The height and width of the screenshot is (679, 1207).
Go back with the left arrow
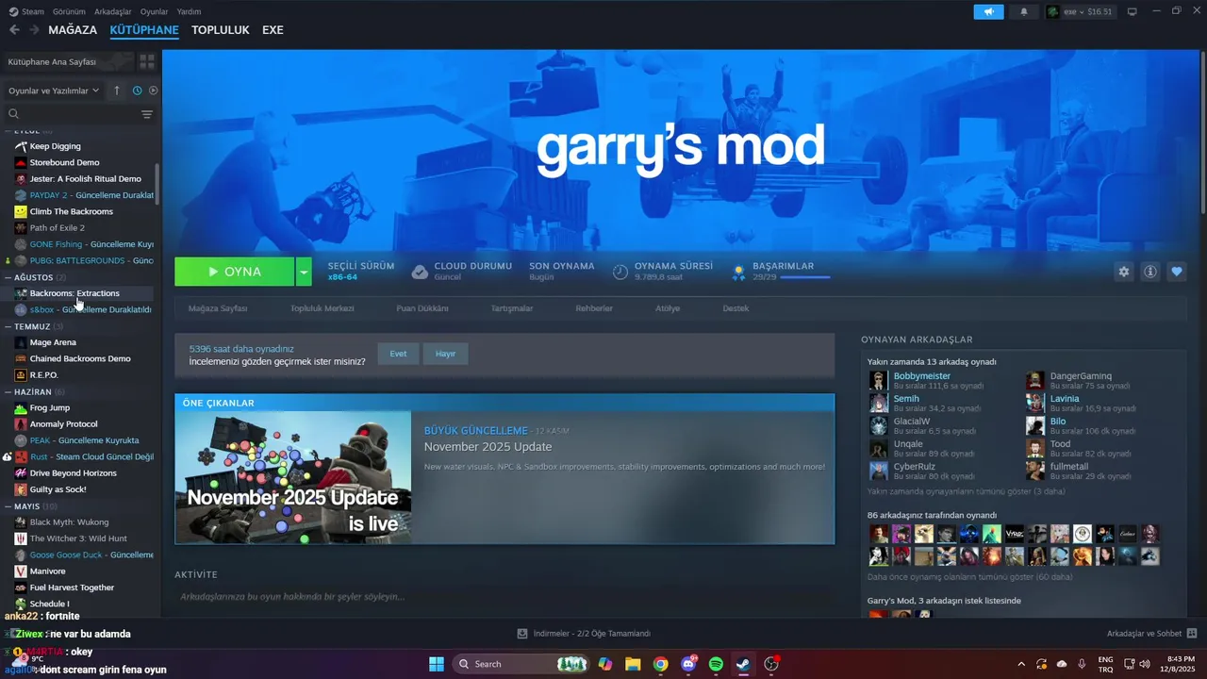point(14,29)
